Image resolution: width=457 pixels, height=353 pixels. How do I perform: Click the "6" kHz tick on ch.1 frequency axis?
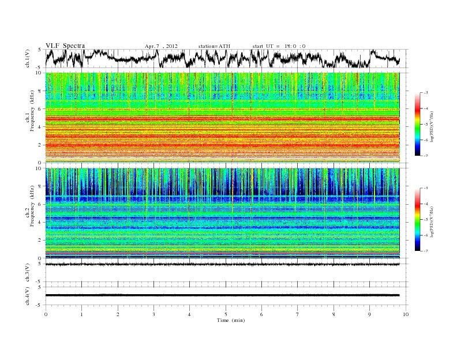tap(40, 108)
